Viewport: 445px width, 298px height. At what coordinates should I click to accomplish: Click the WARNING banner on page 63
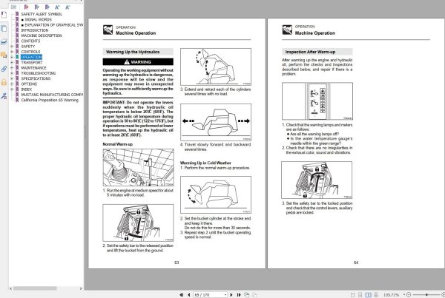click(138, 62)
